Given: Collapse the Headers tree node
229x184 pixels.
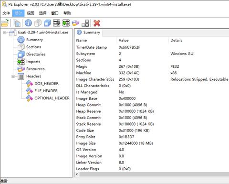Looking at the screenshot, I should click(x=13, y=76).
